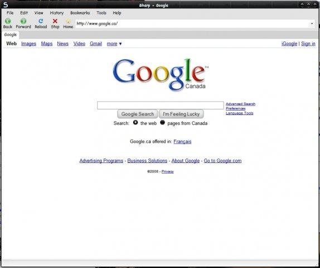320x268 pixels.
Task: Open the Preferences link
Action: pyautogui.click(x=235, y=108)
